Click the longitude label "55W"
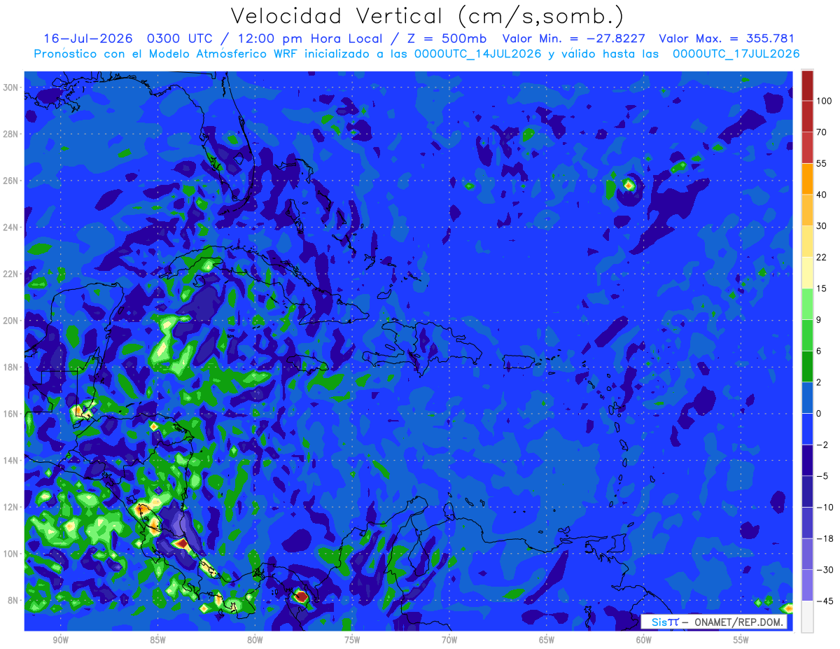Screen dimensions: 840x649 pyautogui.click(x=741, y=640)
